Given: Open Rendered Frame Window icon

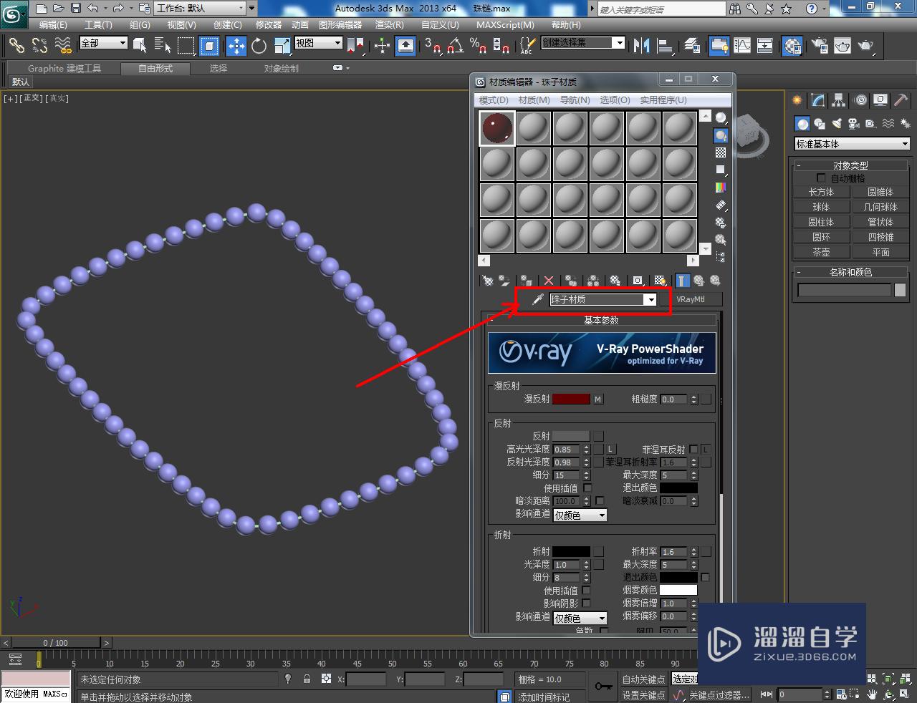Looking at the screenshot, I should click(843, 46).
